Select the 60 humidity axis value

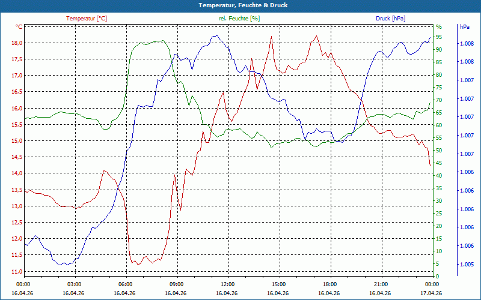(439, 125)
